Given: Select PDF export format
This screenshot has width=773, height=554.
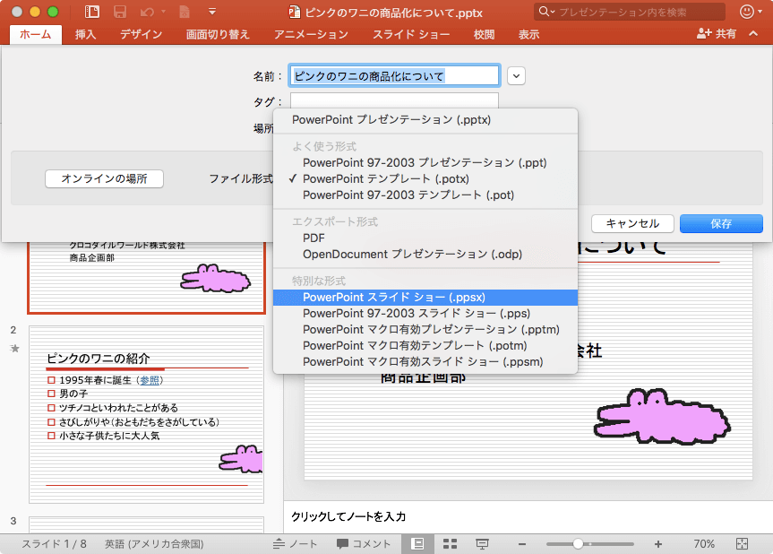Looking at the screenshot, I should click(x=425, y=238).
